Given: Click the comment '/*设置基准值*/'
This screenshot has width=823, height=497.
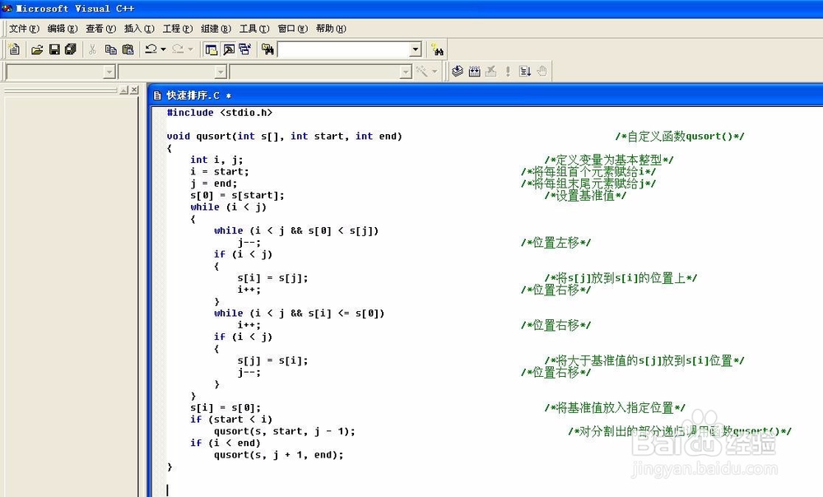Looking at the screenshot, I should click(x=585, y=196).
